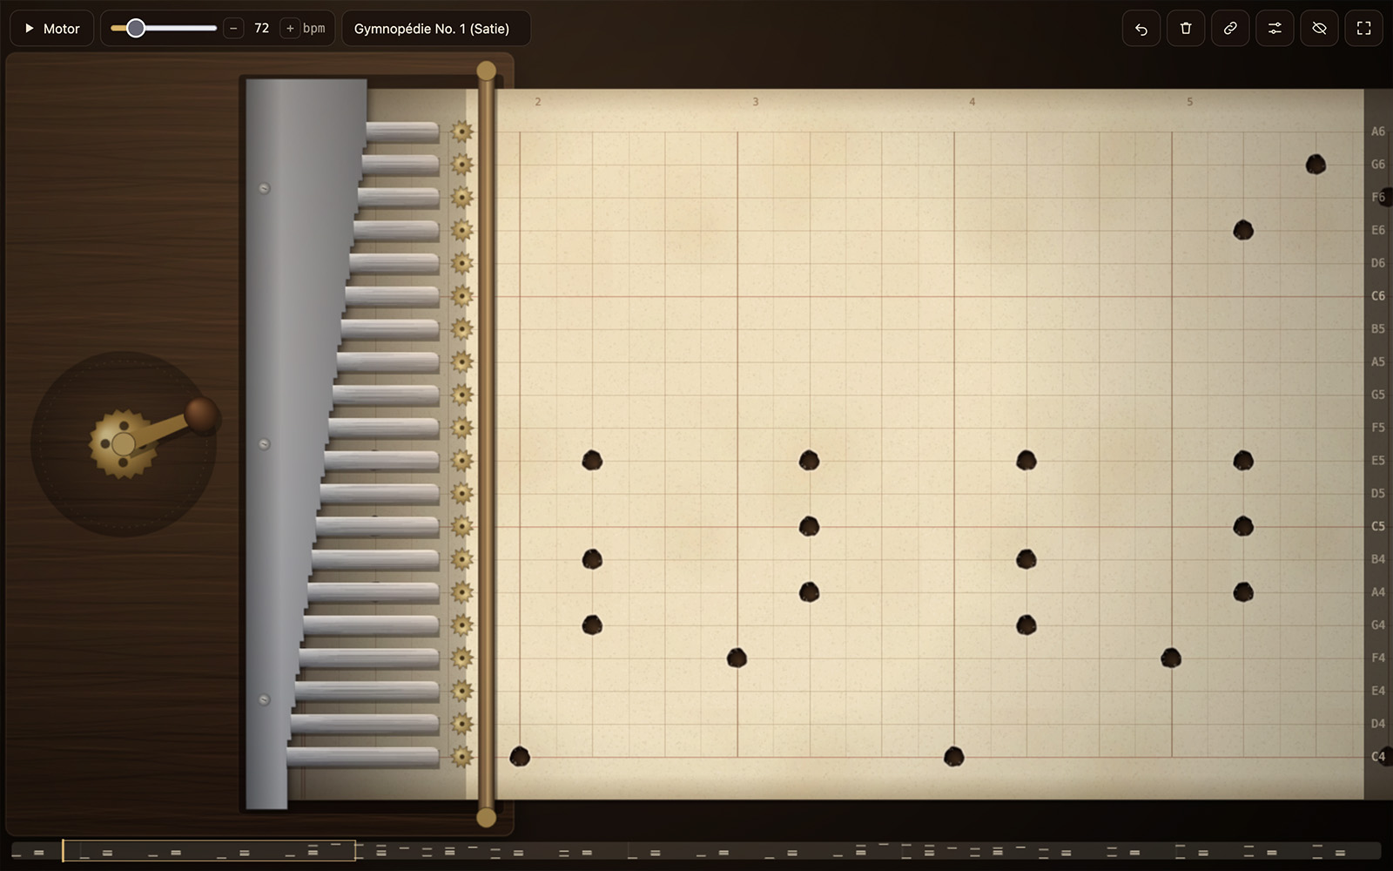Viewport: 1393px width, 871px height.
Task: Click the link share icon
Action: [1230, 29]
